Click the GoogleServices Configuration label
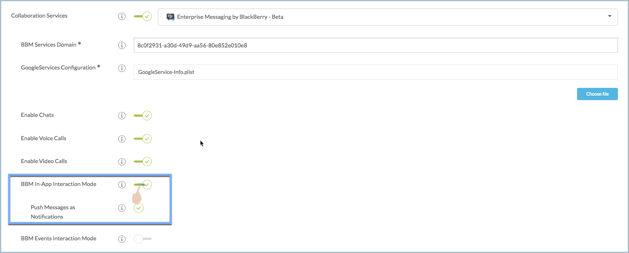 [61, 67]
